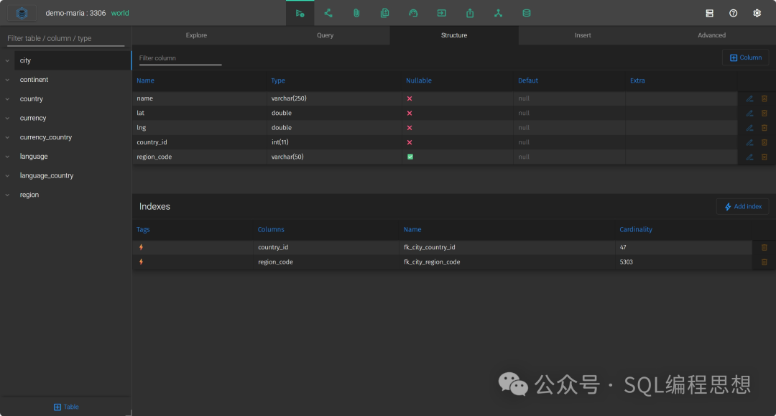Viewport: 776px width, 416px height.
Task: Delete the fk_city_country_id index
Action: click(764, 247)
